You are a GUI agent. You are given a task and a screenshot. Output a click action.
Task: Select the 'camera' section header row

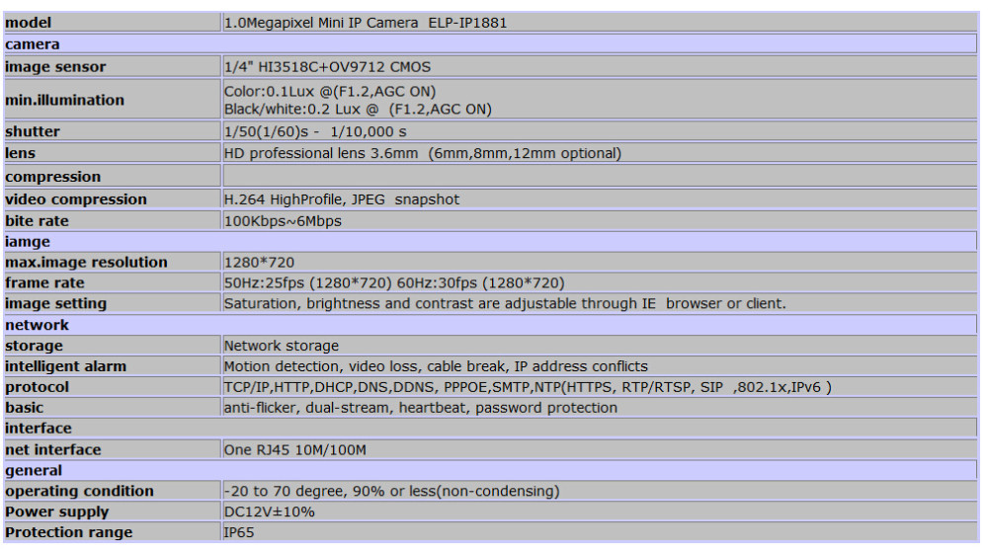click(x=494, y=44)
